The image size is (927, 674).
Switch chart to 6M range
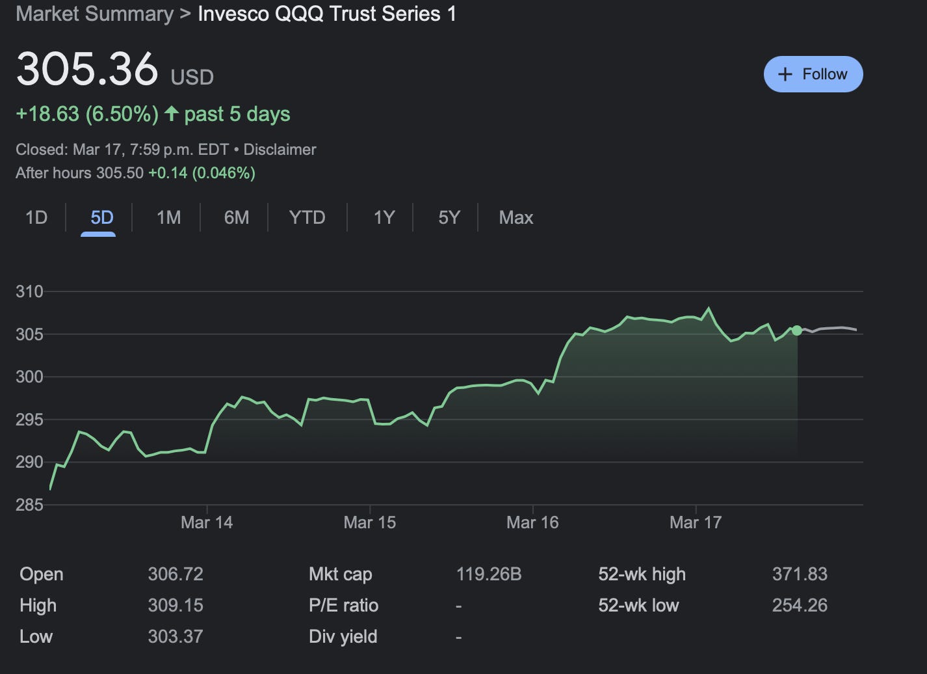pos(237,217)
